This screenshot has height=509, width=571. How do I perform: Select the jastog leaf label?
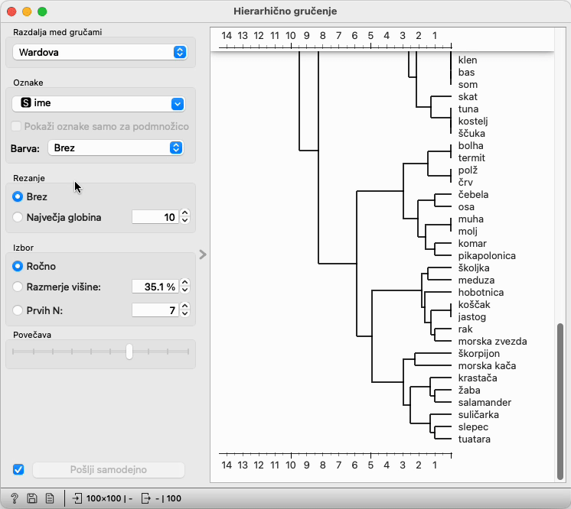pyautogui.click(x=472, y=317)
